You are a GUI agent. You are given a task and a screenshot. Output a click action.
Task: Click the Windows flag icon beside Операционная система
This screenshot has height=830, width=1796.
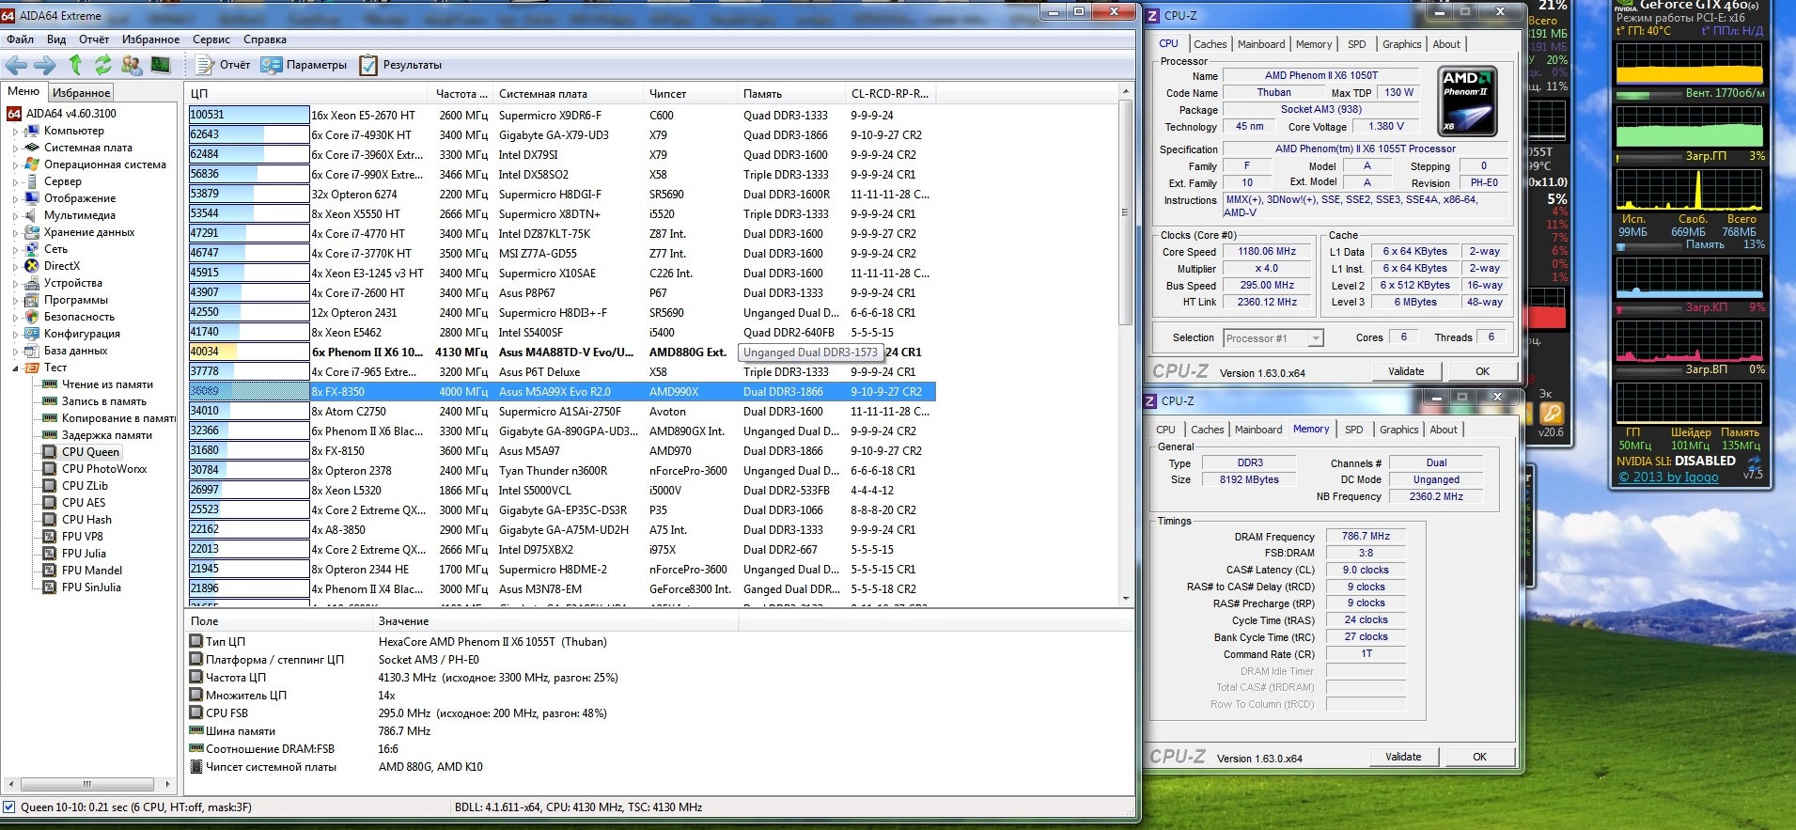pos(32,164)
